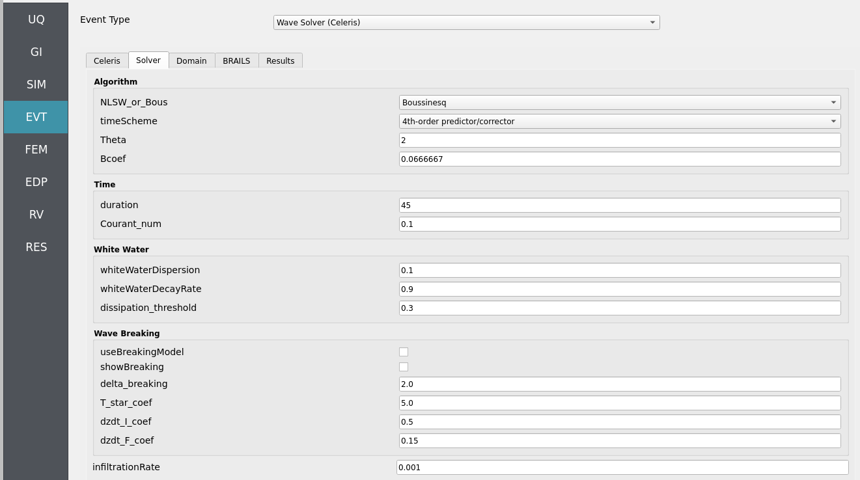Screen dimensions: 860x480
Task: Click the dzdt_F_coef input field
Action: click(x=620, y=440)
